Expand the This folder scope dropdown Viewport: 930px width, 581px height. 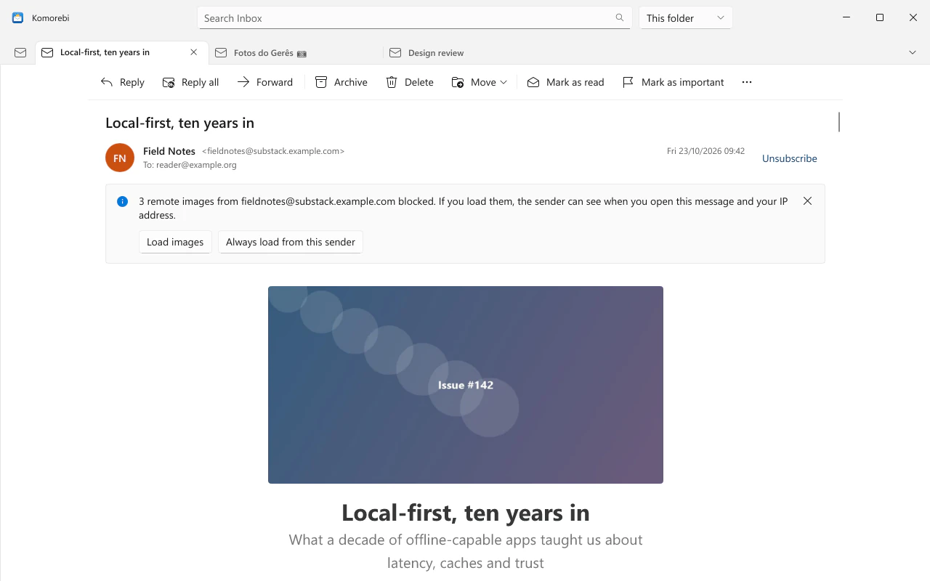click(685, 17)
